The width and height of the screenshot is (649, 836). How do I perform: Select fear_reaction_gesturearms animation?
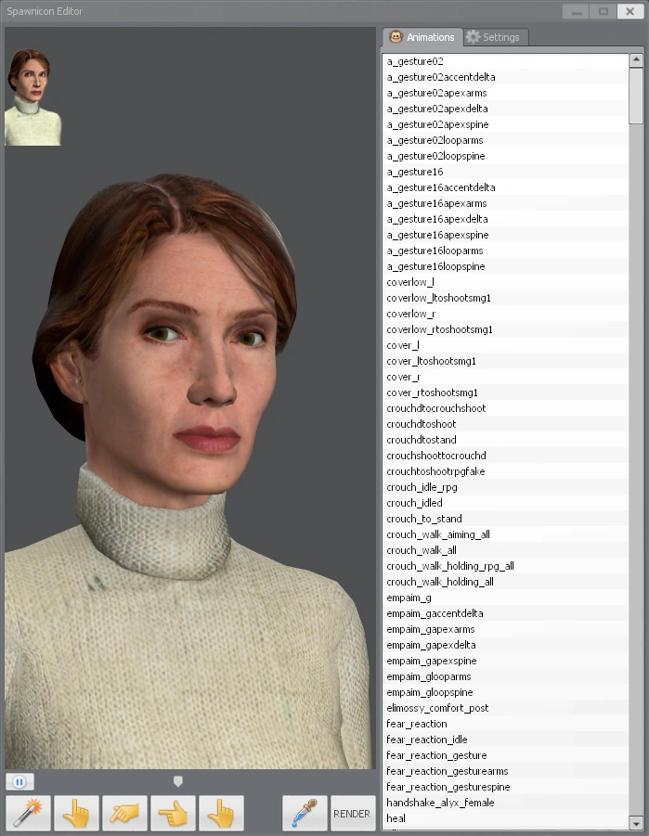[x=505, y=771]
